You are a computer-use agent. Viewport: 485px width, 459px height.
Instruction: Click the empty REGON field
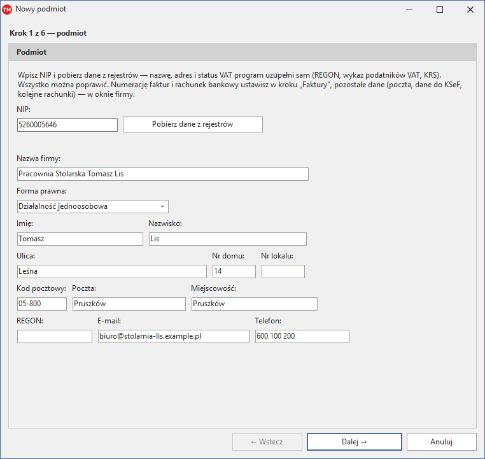55,337
